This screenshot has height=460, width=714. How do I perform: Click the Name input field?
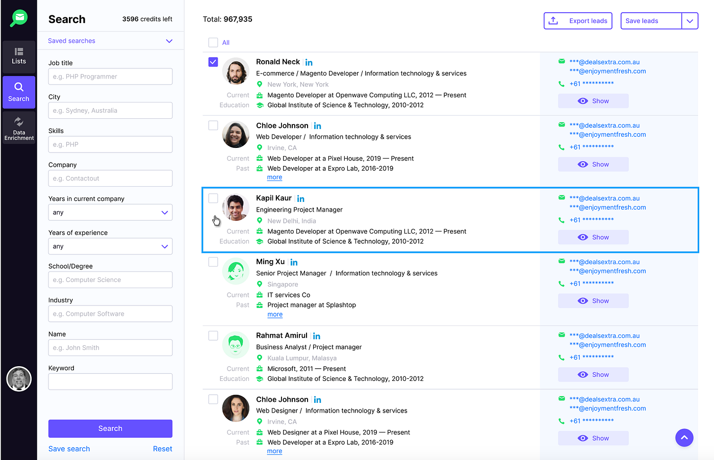point(110,348)
